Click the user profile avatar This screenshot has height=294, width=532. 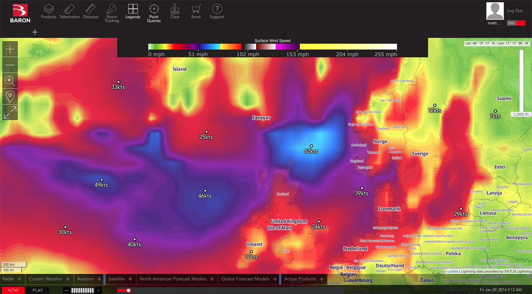[x=495, y=11]
